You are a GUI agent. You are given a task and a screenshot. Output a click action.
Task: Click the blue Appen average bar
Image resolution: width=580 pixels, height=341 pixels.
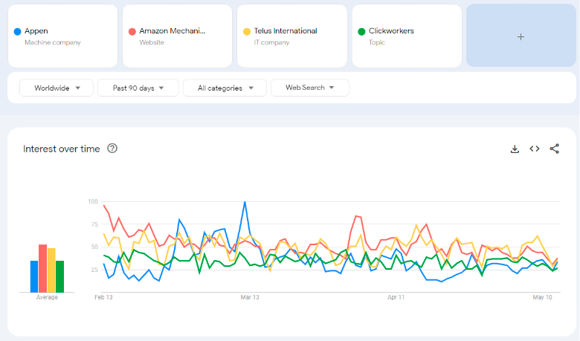(34, 276)
